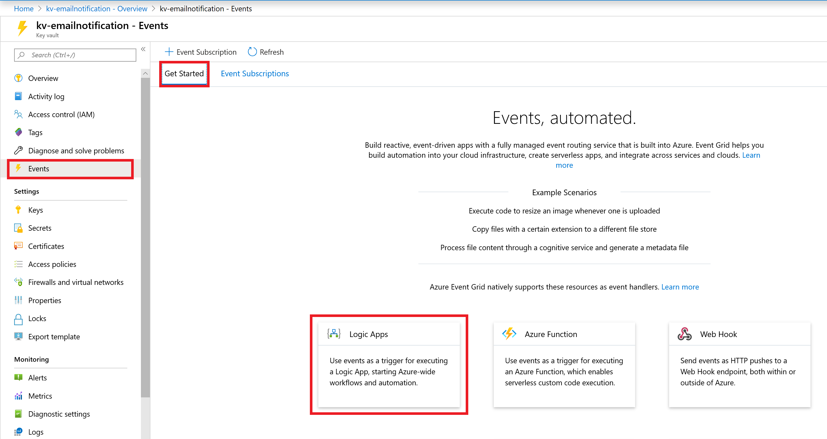Viewport: 827px width, 439px height.
Task: Click the Secrets icon under Settings
Action: [19, 228]
